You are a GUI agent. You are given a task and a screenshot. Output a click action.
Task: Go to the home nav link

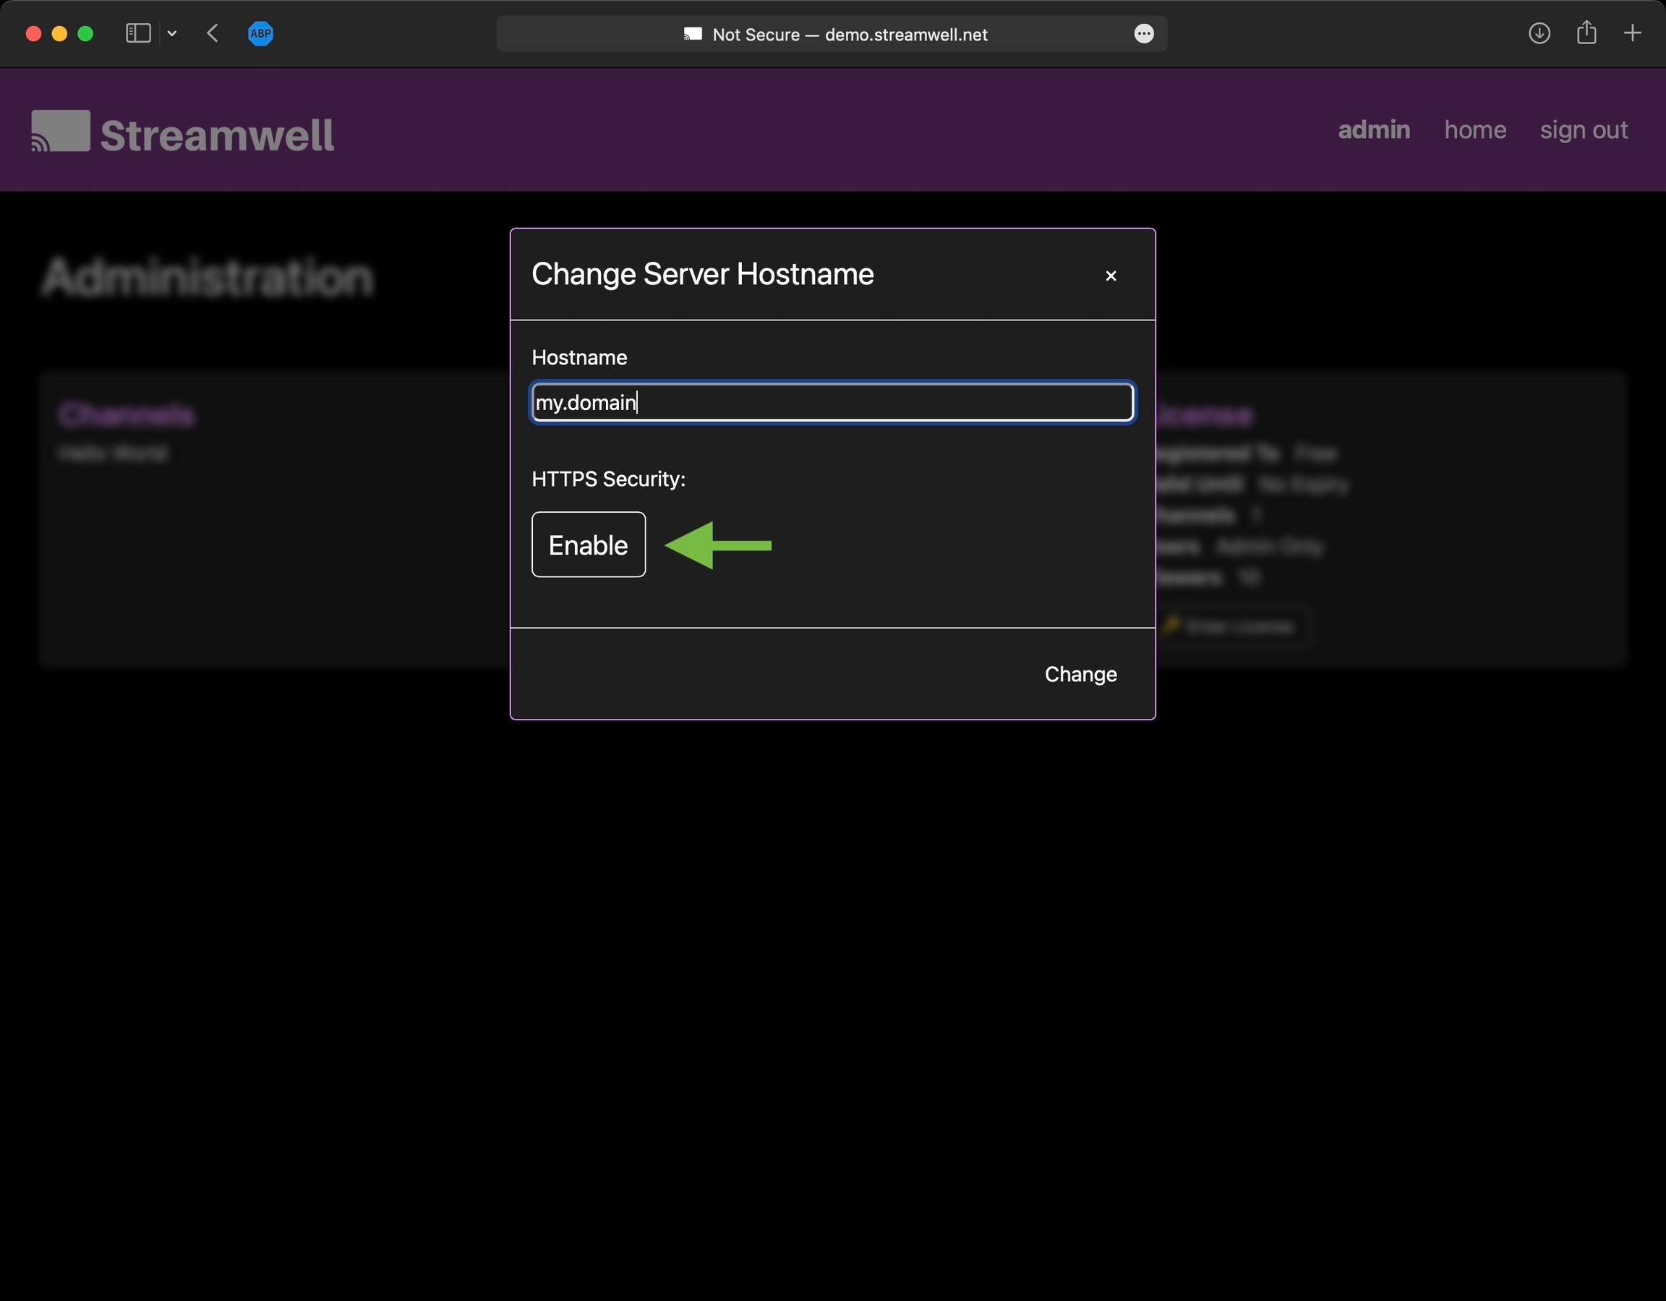(x=1474, y=129)
